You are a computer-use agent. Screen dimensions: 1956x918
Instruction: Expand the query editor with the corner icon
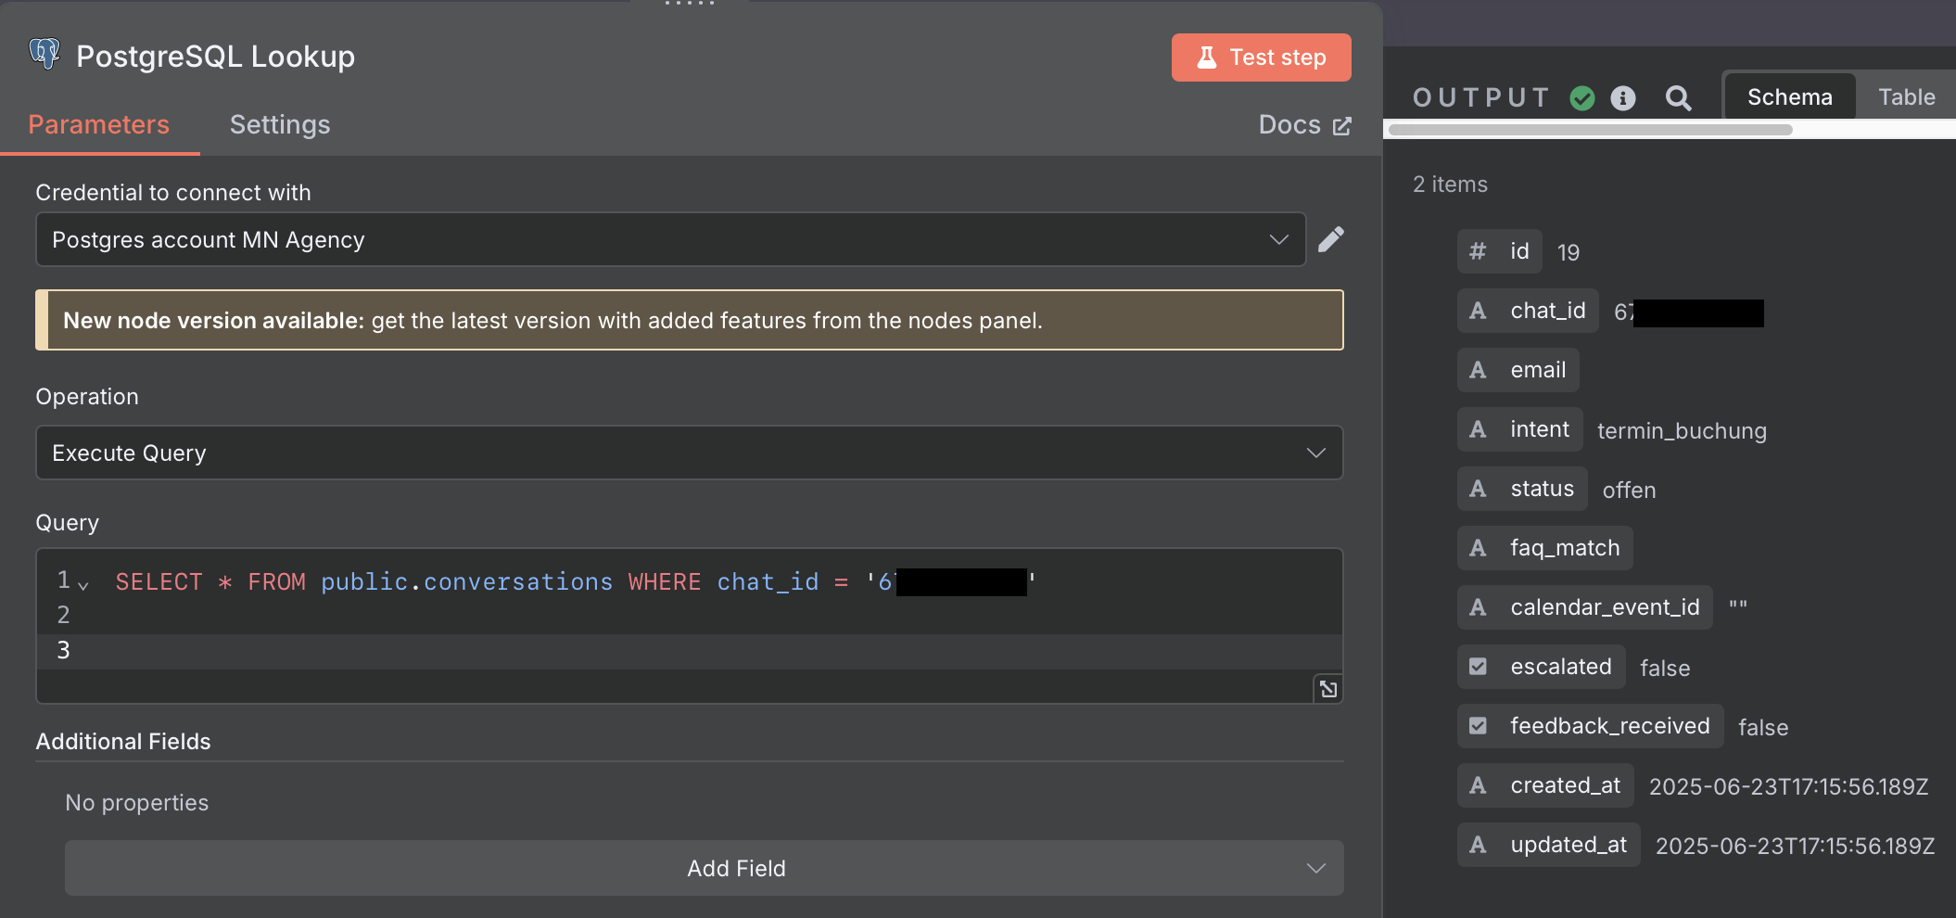1328,689
